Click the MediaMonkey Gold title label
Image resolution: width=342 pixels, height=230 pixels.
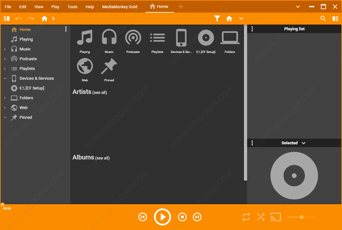pos(120,7)
